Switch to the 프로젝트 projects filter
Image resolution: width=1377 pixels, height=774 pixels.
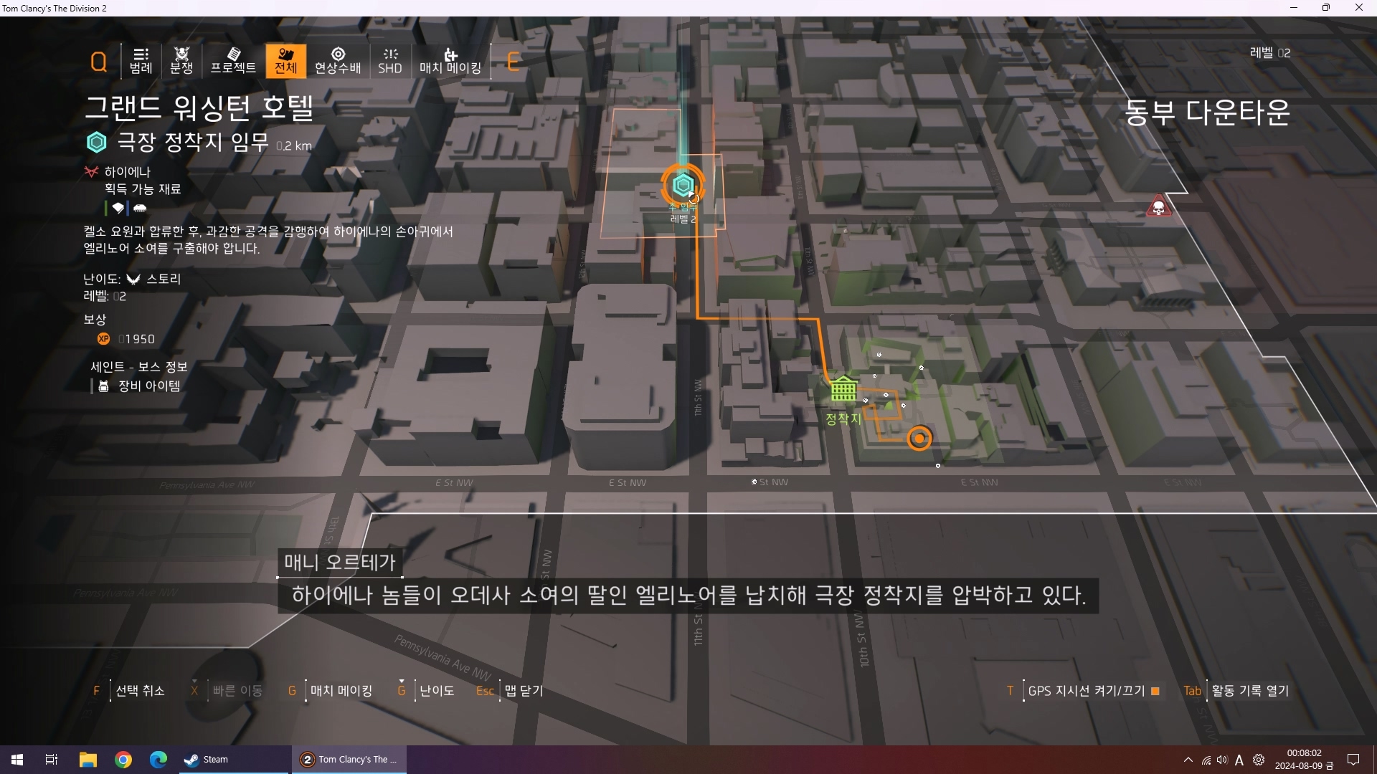point(233,61)
